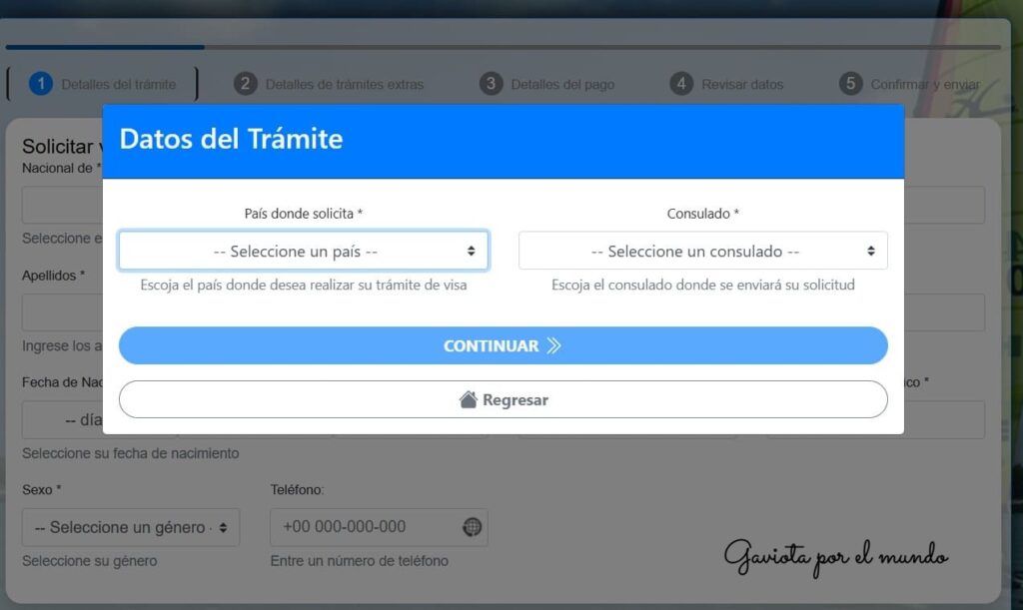
Task: Select the Confirmar y enviar tab
Action: (x=910, y=83)
